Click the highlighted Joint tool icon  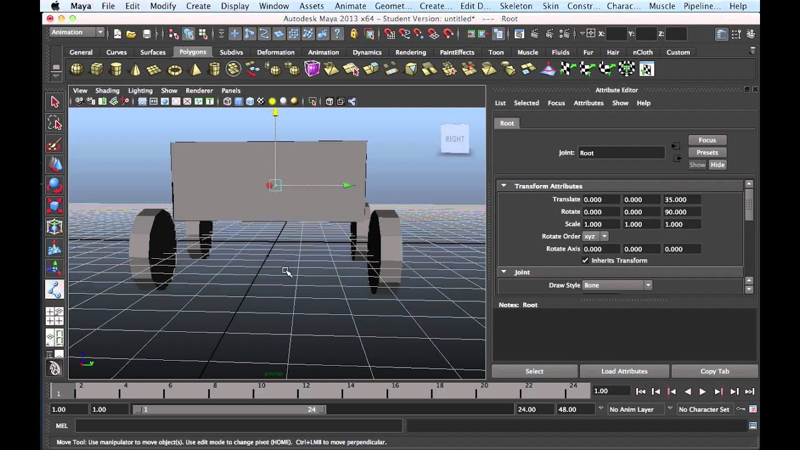54,289
